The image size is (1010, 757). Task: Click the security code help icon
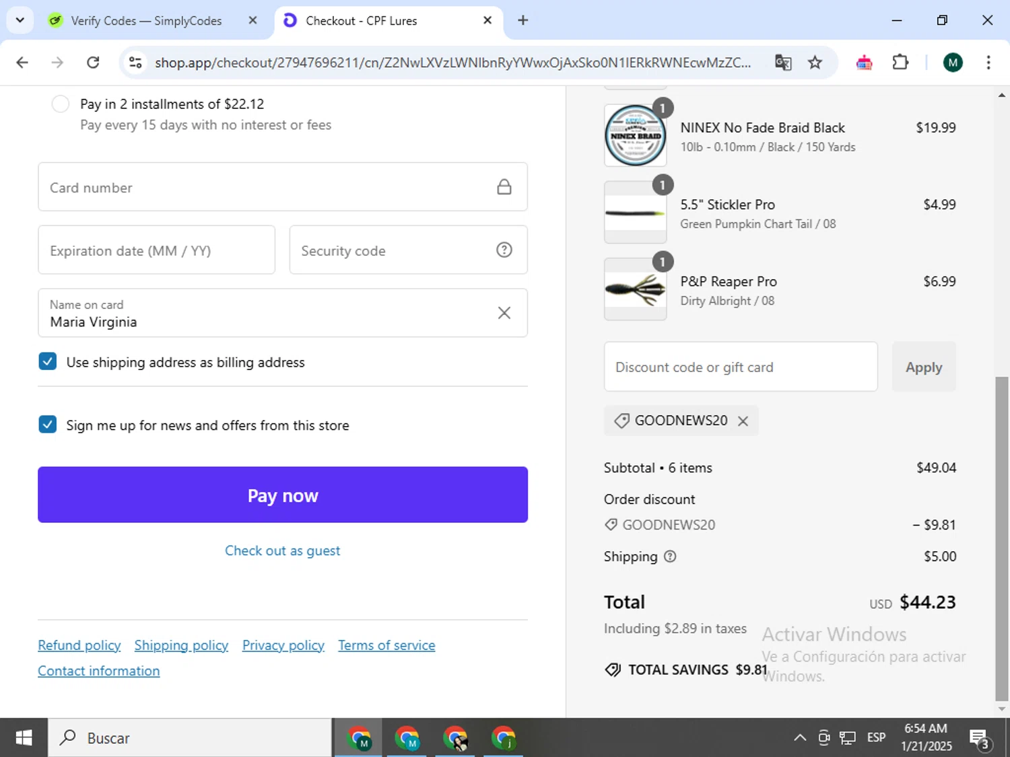pyautogui.click(x=504, y=250)
